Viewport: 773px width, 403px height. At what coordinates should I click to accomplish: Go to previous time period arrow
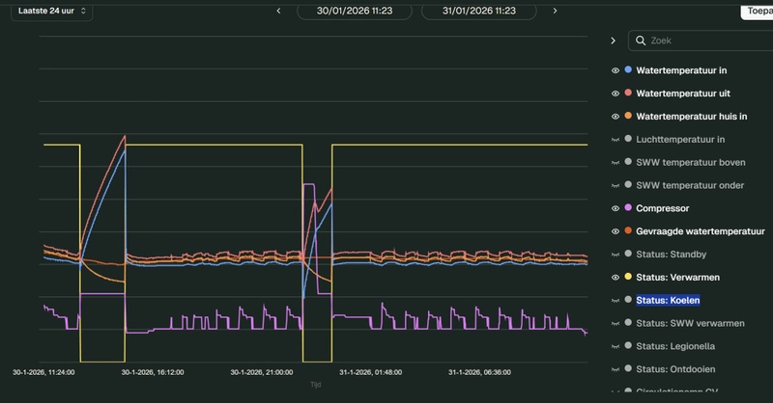(x=278, y=11)
